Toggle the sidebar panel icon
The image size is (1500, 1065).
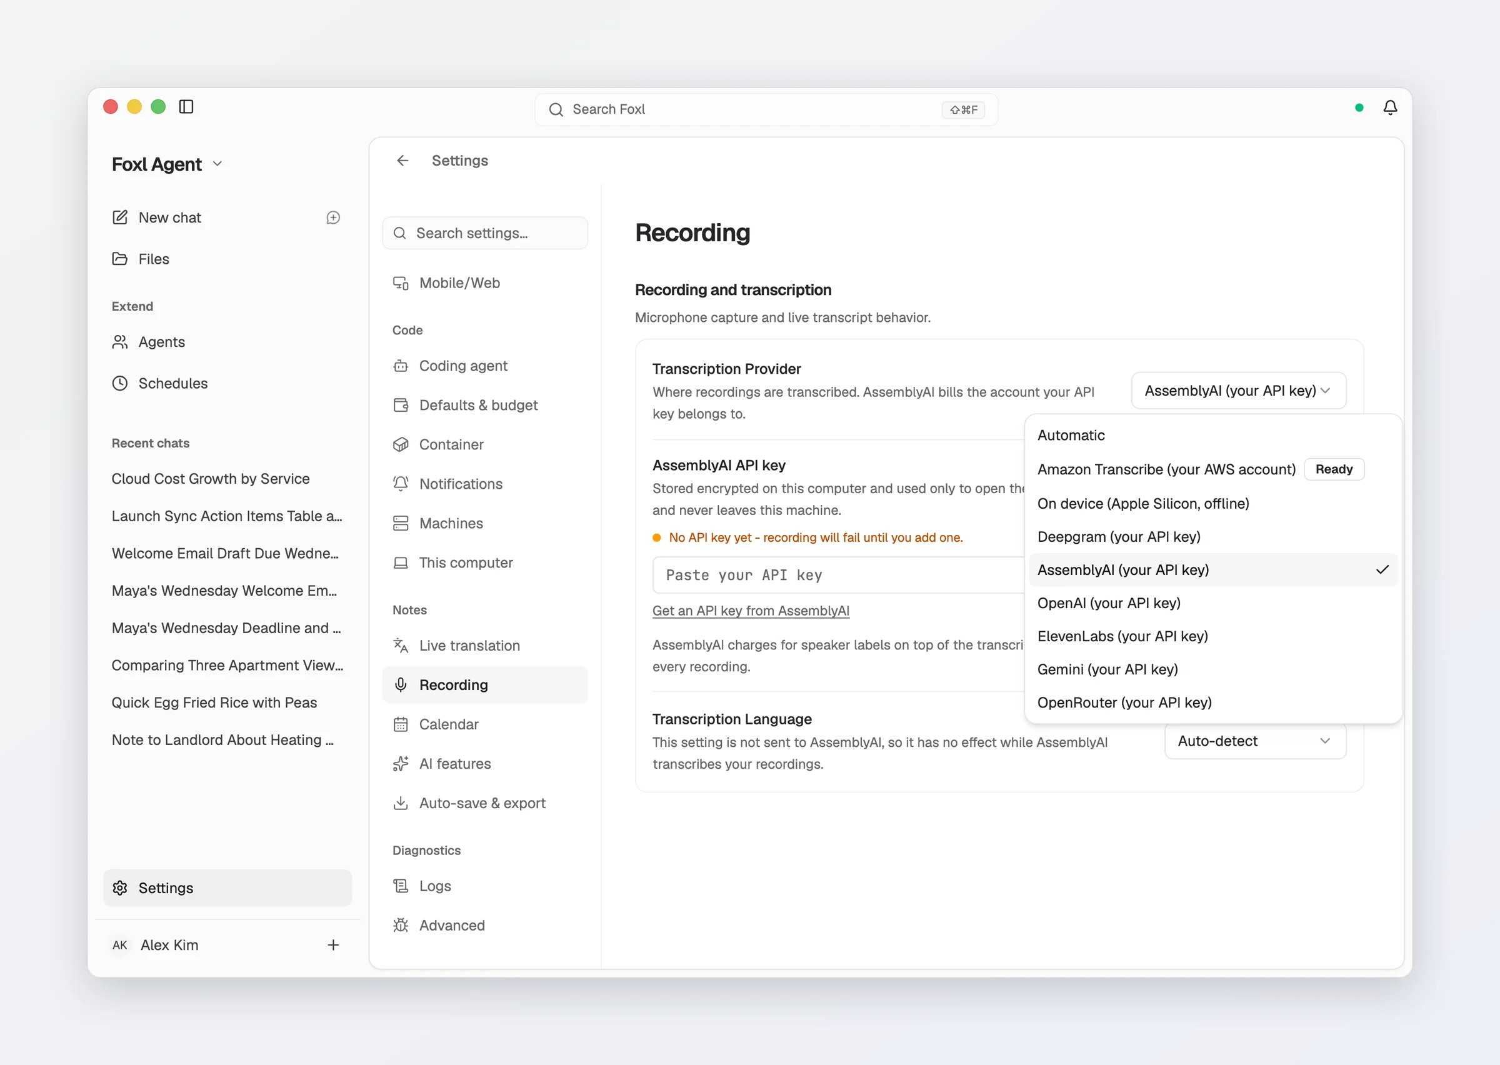186,107
